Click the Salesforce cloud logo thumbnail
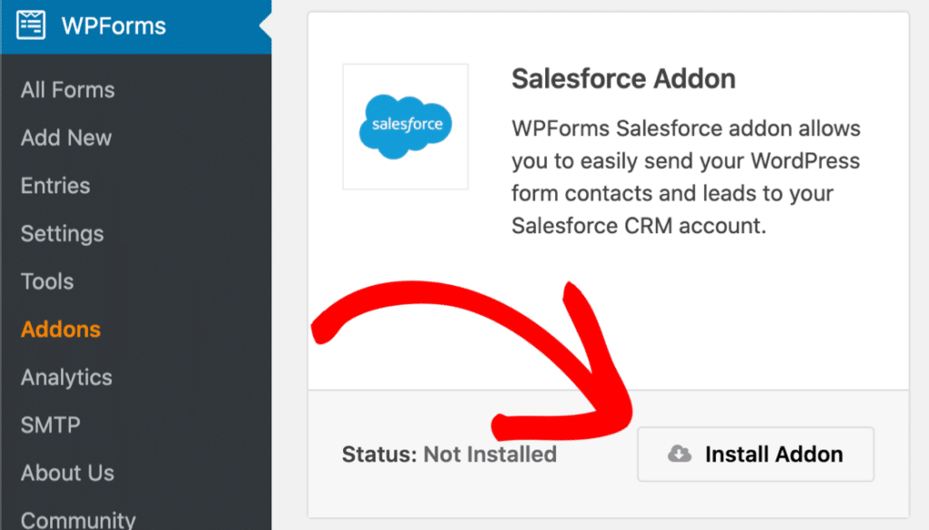This screenshot has width=929, height=530. [x=406, y=126]
